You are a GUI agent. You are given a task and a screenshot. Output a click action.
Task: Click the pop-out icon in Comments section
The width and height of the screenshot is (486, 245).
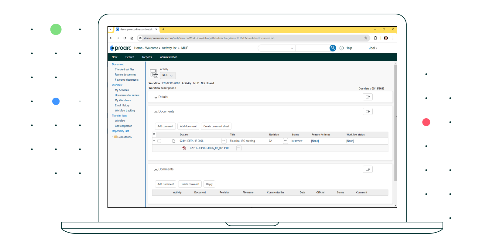click(368, 169)
